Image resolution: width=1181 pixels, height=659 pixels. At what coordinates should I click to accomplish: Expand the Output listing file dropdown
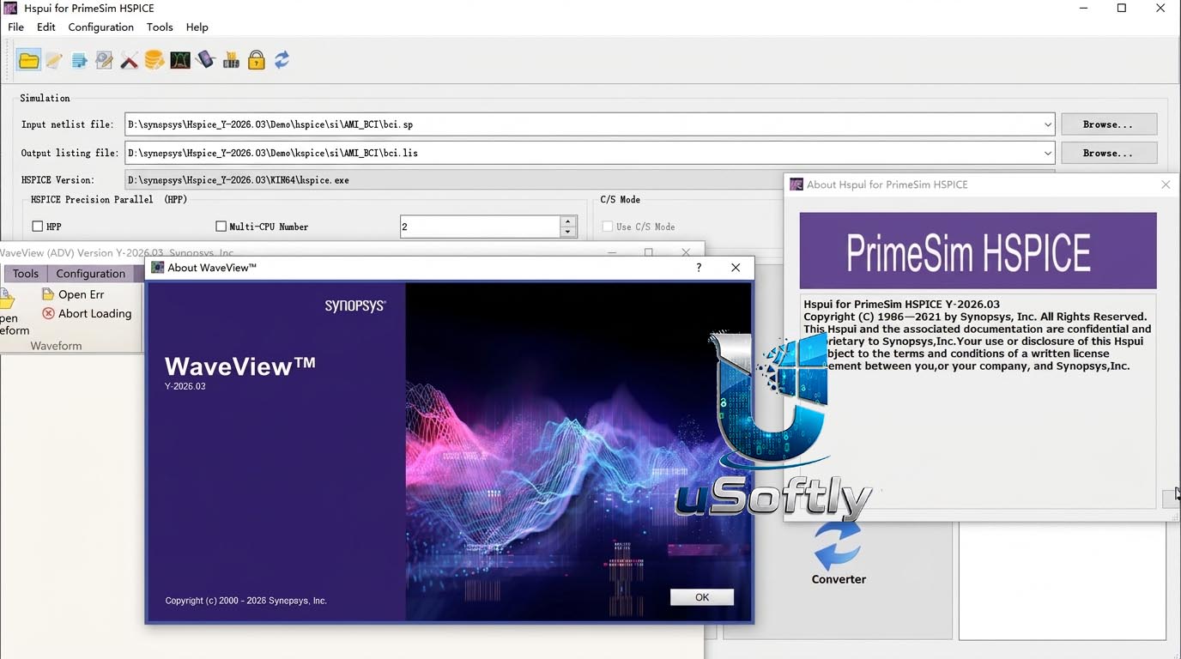[1047, 153]
